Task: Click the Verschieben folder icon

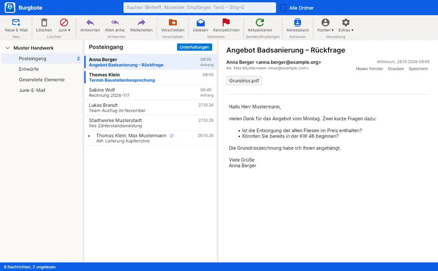Action: (173, 23)
